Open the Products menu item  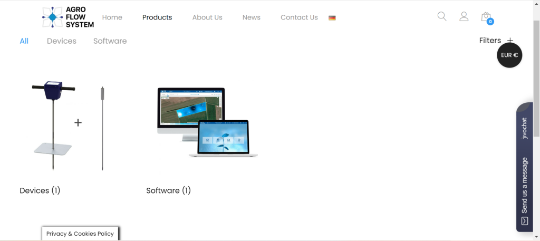(157, 17)
